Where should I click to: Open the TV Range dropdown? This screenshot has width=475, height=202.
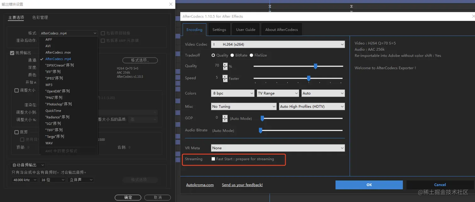point(278,93)
